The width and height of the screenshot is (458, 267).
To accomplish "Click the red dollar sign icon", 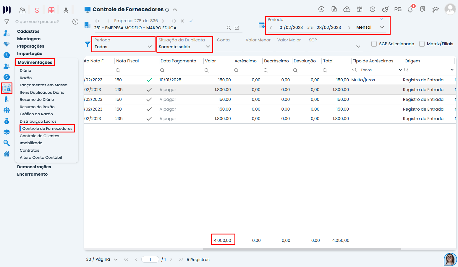I will pyautogui.click(x=37, y=11).
